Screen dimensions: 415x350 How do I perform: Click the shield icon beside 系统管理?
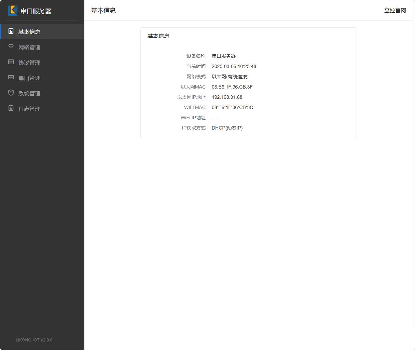coord(11,93)
